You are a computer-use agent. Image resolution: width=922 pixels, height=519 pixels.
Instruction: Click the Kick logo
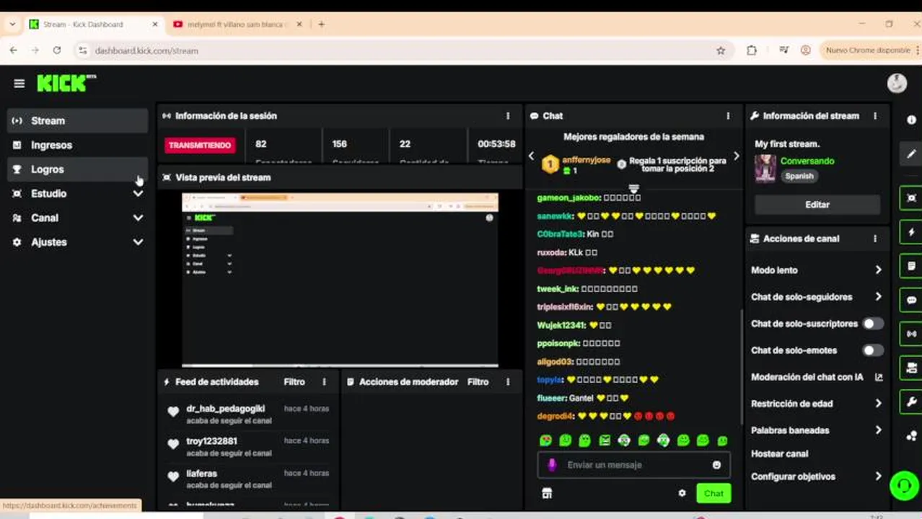[66, 83]
